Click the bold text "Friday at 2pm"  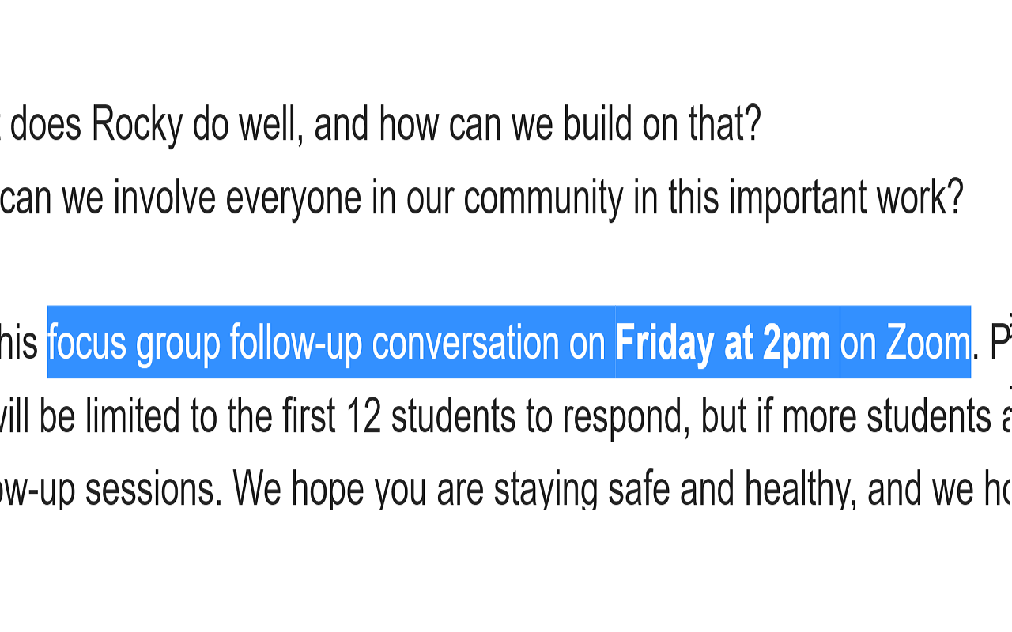pos(723,344)
